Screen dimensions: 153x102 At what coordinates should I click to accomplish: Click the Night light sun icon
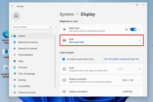(x=64, y=29)
